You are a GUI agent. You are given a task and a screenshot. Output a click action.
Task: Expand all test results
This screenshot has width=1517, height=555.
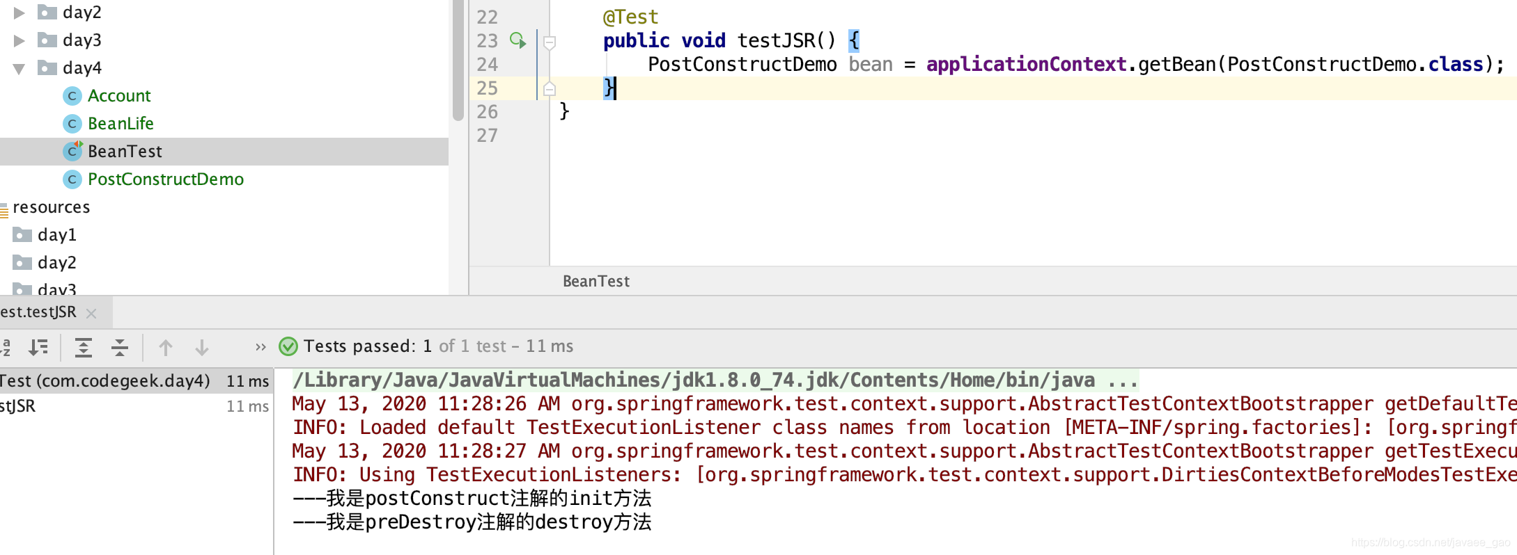84,346
